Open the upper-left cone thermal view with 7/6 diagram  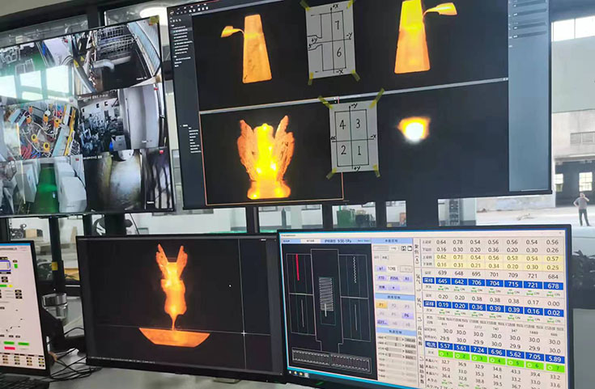click(256, 48)
